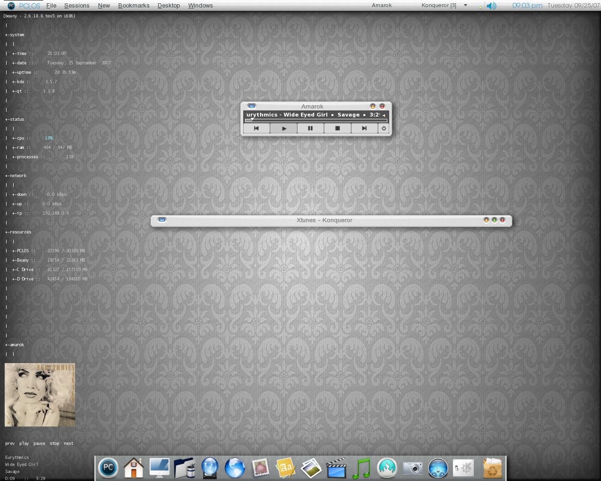The height and width of the screenshot is (481, 601).
Task: Pause playback in Amarok window
Action: click(310, 128)
